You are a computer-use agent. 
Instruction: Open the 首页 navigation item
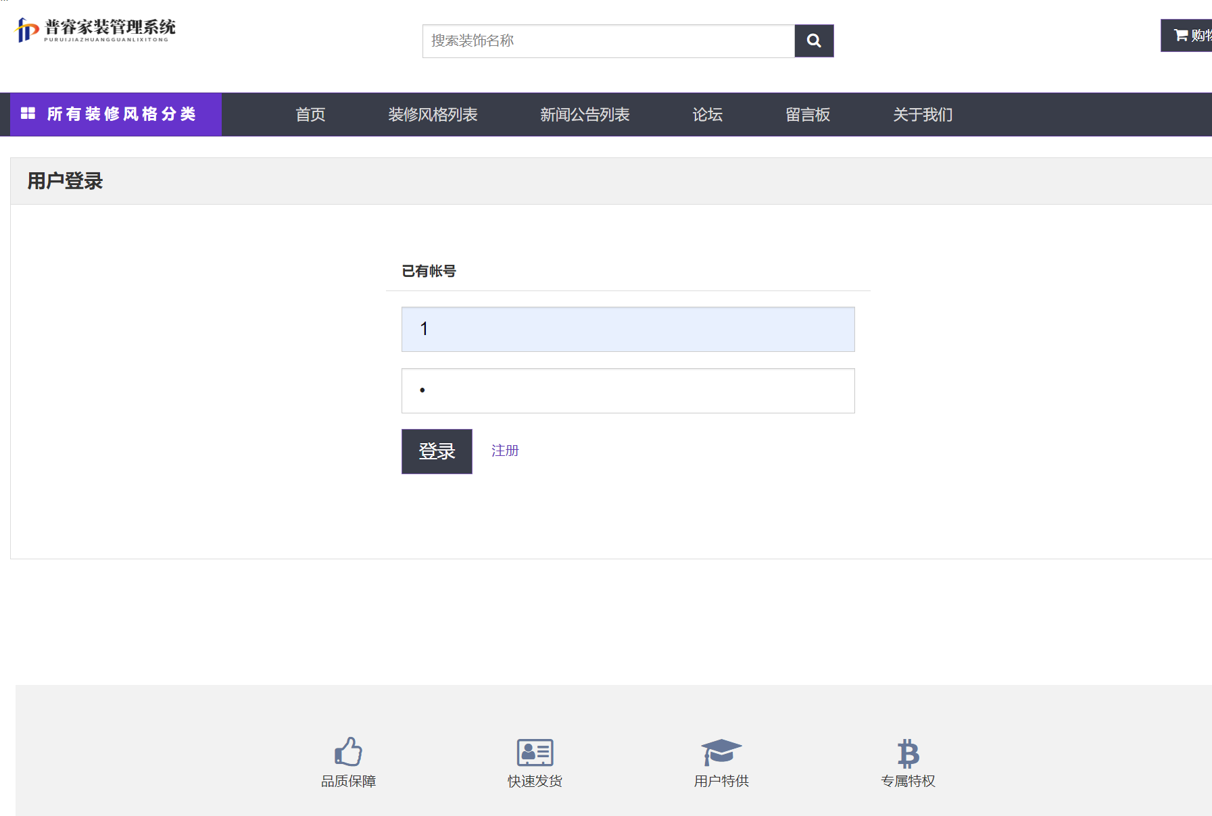(310, 115)
